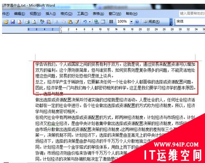Run Spelling and Grammar check icon
This screenshot has width=205, height=163.
(x=42, y=22)
